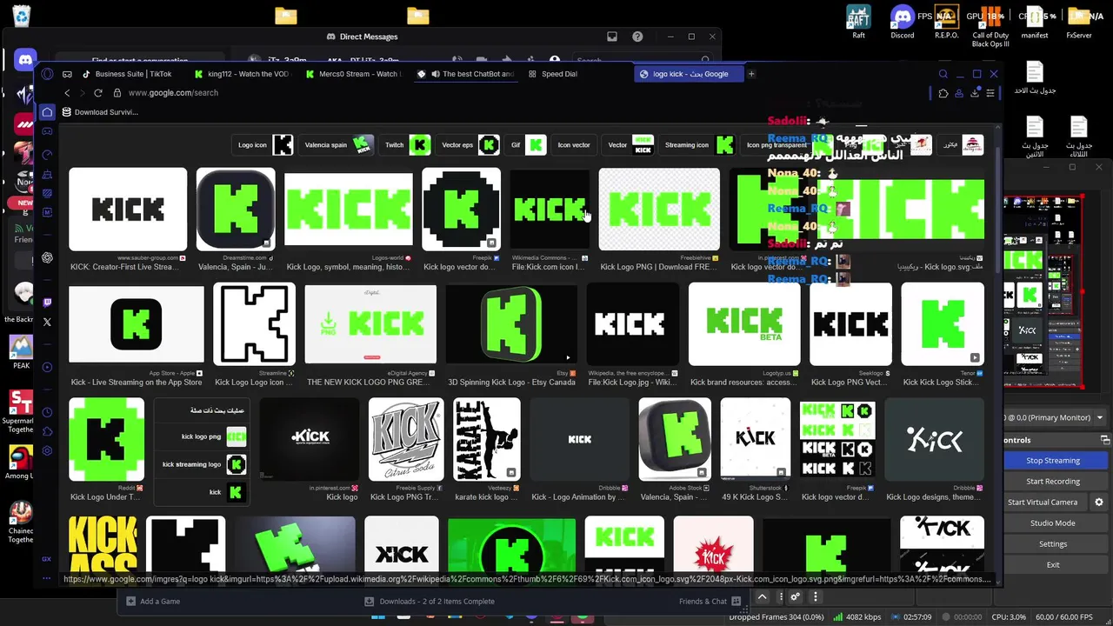Open ChatGPT in Opera sidebar
1113x626 pixels.
(x=47, y=257)
